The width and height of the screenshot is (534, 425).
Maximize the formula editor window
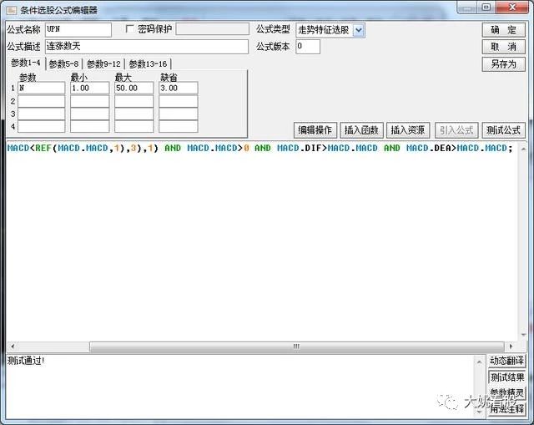point(486,8)
